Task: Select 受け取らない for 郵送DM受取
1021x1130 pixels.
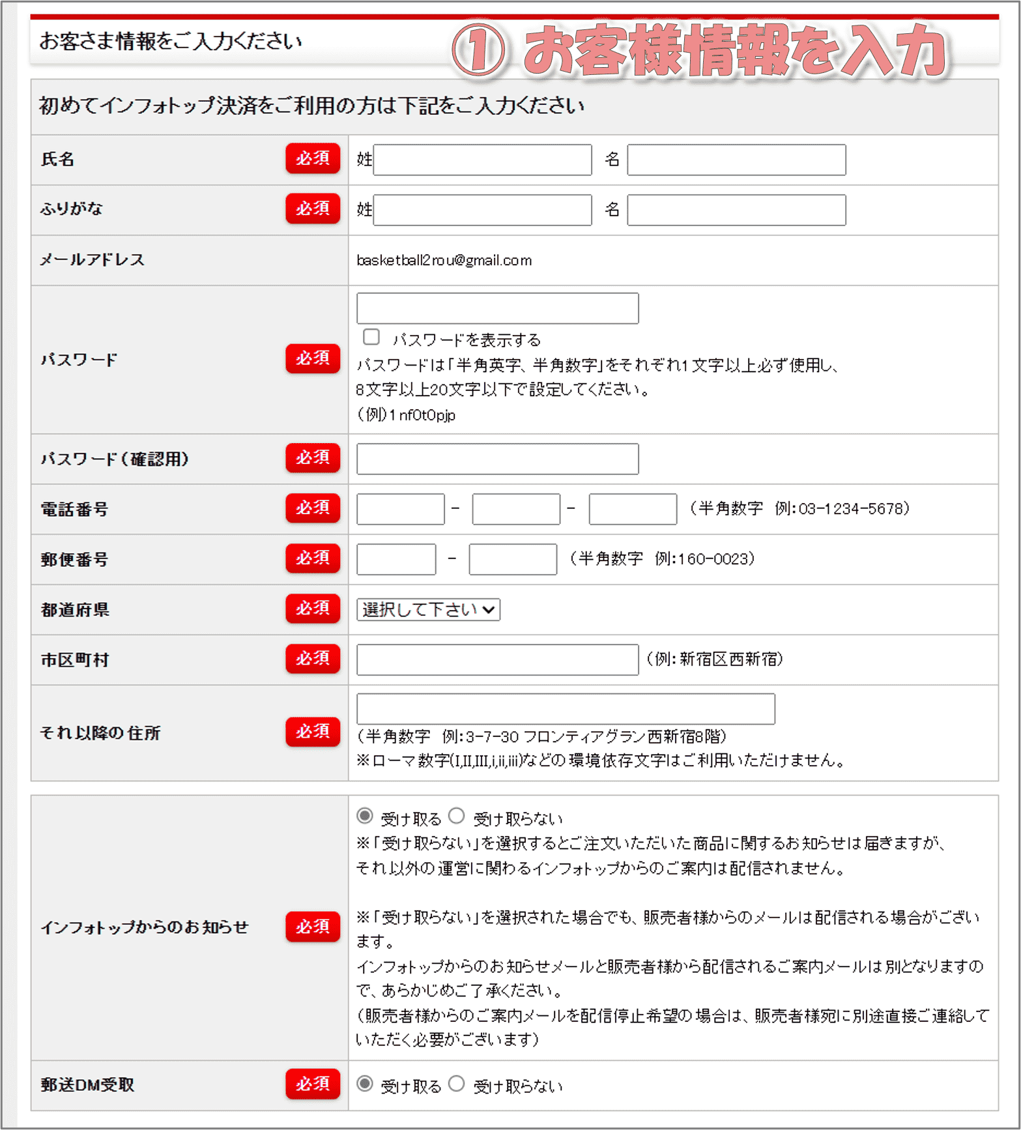Action: click(x=457, y=1084)
